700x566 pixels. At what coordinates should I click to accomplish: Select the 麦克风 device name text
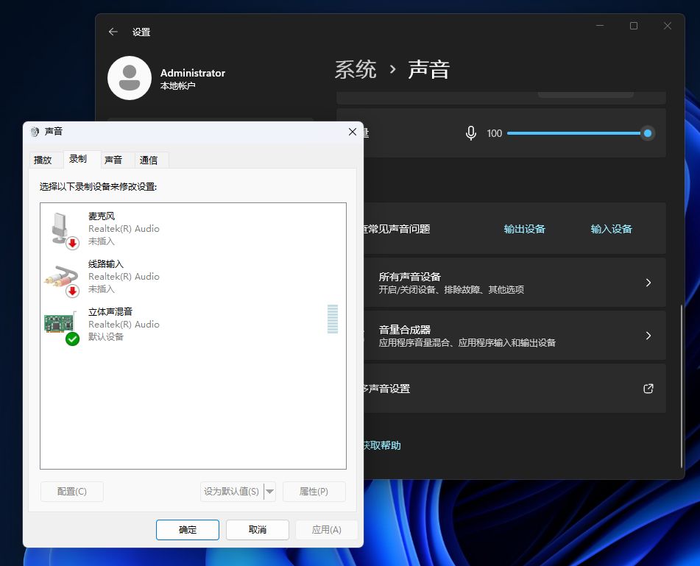102,216
